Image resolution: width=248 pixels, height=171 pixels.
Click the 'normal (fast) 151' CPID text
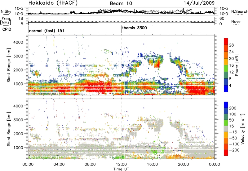coord(47,31)
